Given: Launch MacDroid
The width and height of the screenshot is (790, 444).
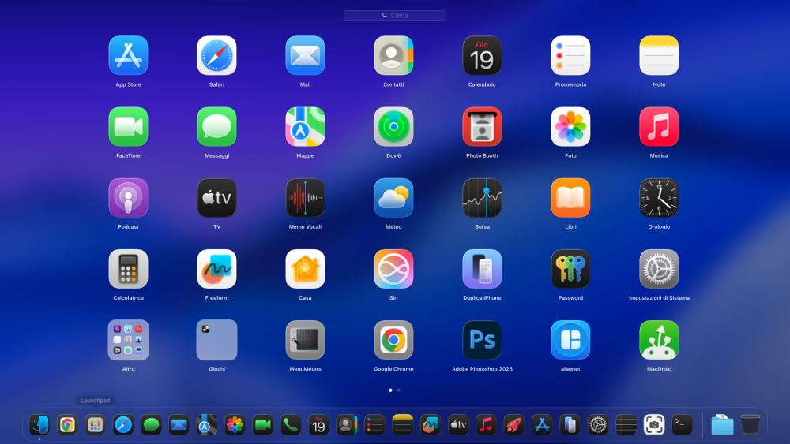Looking at the screenshot, I should 659,340.
